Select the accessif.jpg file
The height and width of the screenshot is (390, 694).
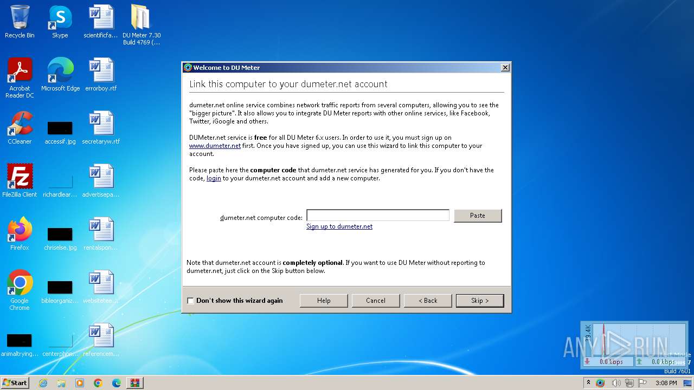click(60, 132)
